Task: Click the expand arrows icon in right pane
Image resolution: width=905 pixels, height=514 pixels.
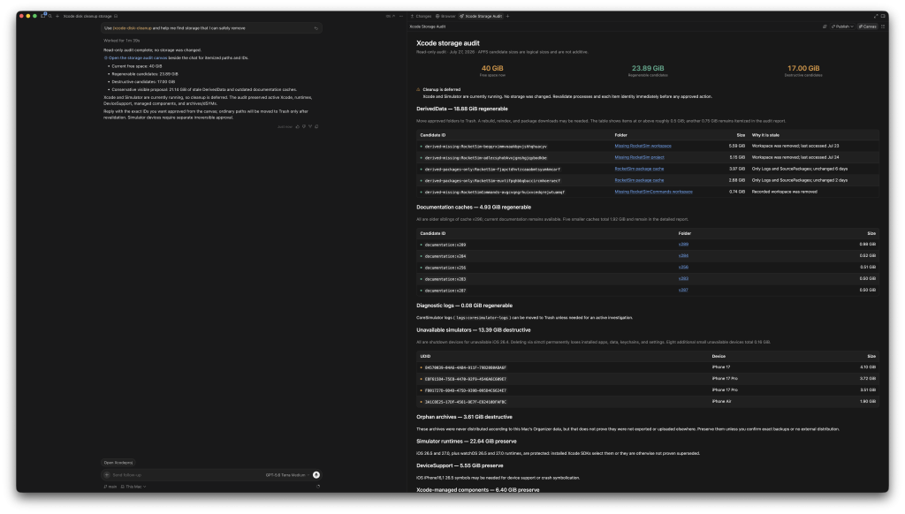Action: tap(876, 16)
